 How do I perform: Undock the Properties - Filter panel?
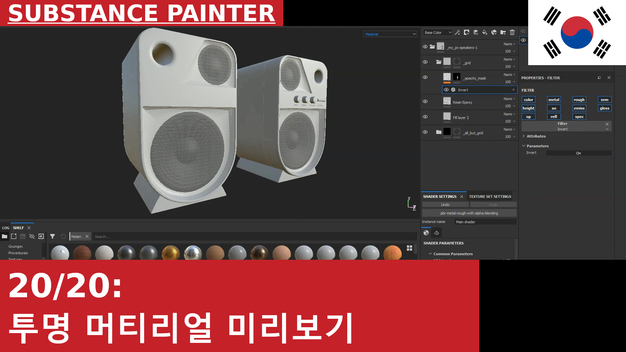click(x=599, y=78)
